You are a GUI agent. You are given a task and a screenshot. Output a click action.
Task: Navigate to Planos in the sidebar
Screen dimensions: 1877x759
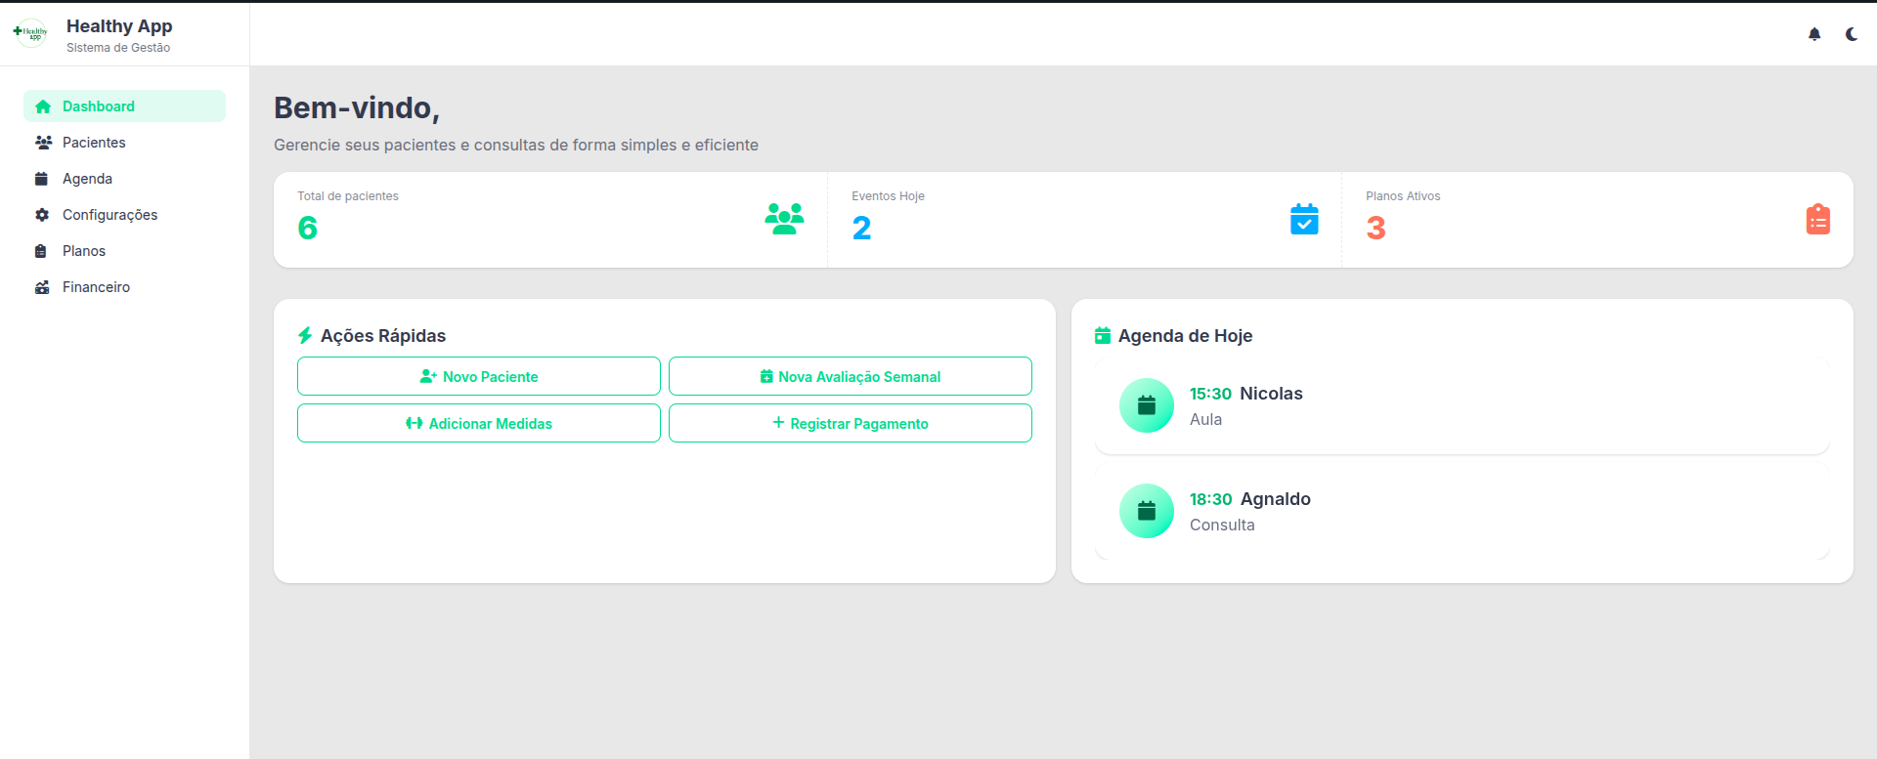124,251
